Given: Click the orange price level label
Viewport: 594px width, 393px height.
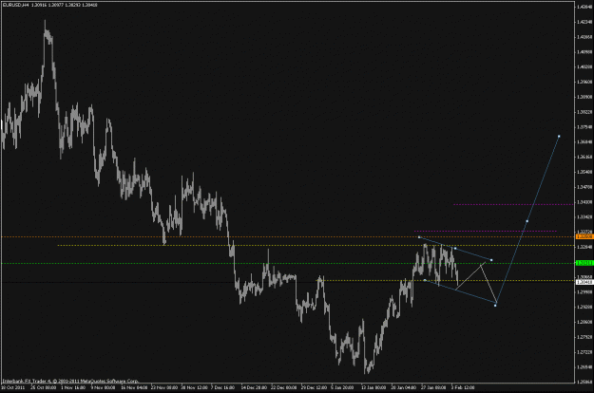Looking at the screenshot, I should click(x=584, y=236).
